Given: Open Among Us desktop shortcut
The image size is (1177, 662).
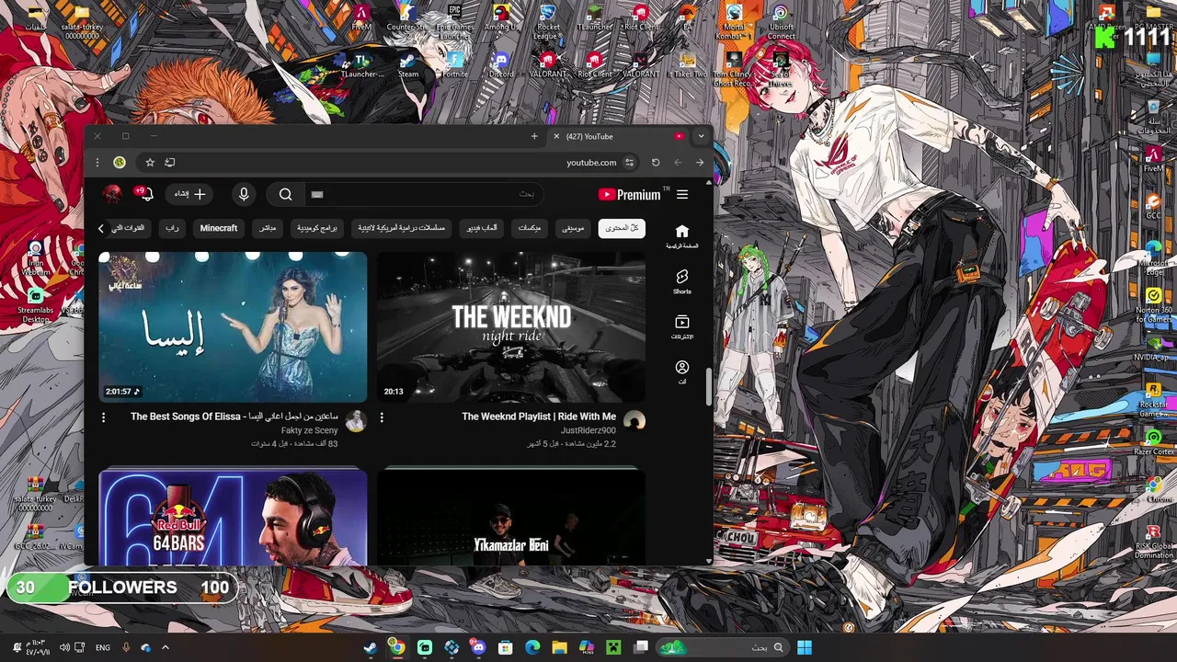Looking at the screenshot, I should point(501,17).
